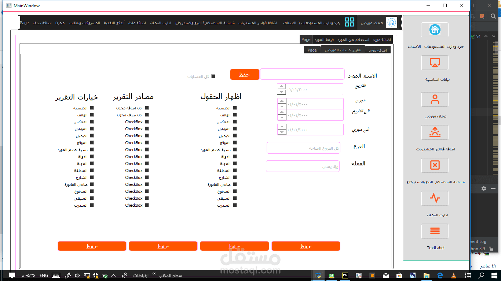The height and width of the screenshot is (281, 501).
Task: Open Microsoft Store from the taskbar
Action: pyautogui.click(x=399, y=276)
